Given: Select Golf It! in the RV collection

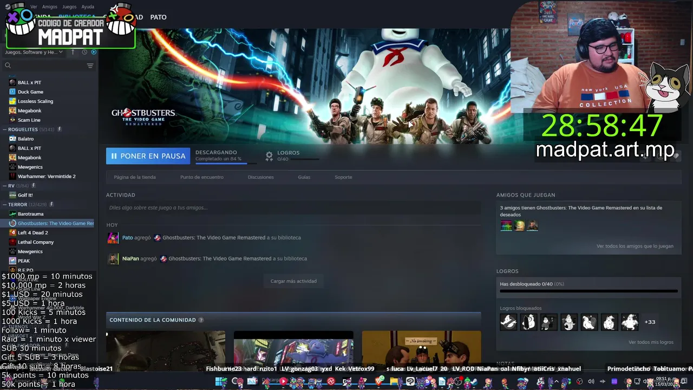Looking at the screenshot, I should click(x=25, y=195).
